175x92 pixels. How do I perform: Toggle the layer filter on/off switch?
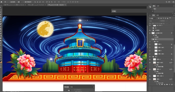tap(170, 18)
